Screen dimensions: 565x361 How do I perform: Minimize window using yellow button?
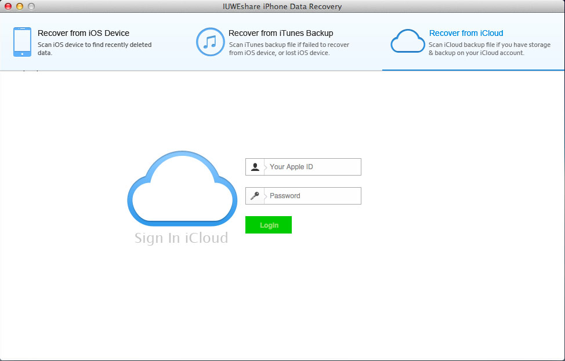click(x=20, y=6)
